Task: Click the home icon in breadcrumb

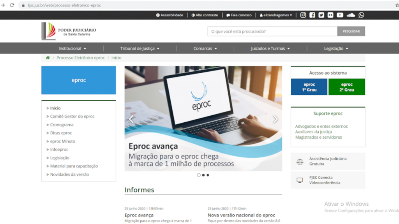Action: (48, 58)
